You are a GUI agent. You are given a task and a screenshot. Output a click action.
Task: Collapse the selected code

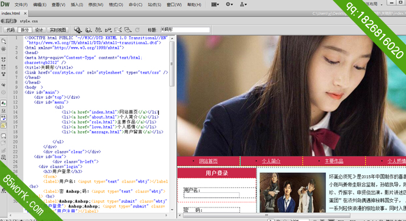click(x=4, y=67)
